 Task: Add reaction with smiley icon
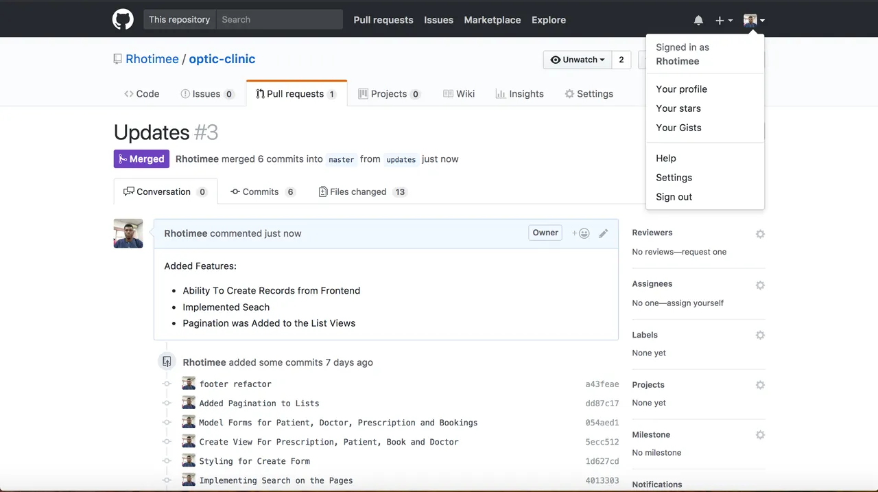581,233
